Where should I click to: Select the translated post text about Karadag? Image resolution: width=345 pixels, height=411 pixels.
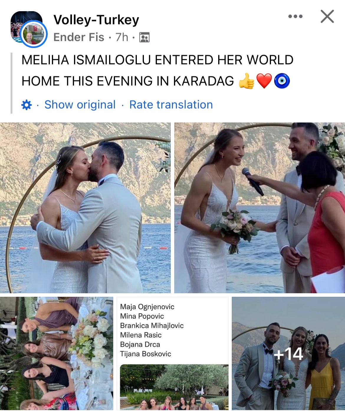tap(157, 70)
